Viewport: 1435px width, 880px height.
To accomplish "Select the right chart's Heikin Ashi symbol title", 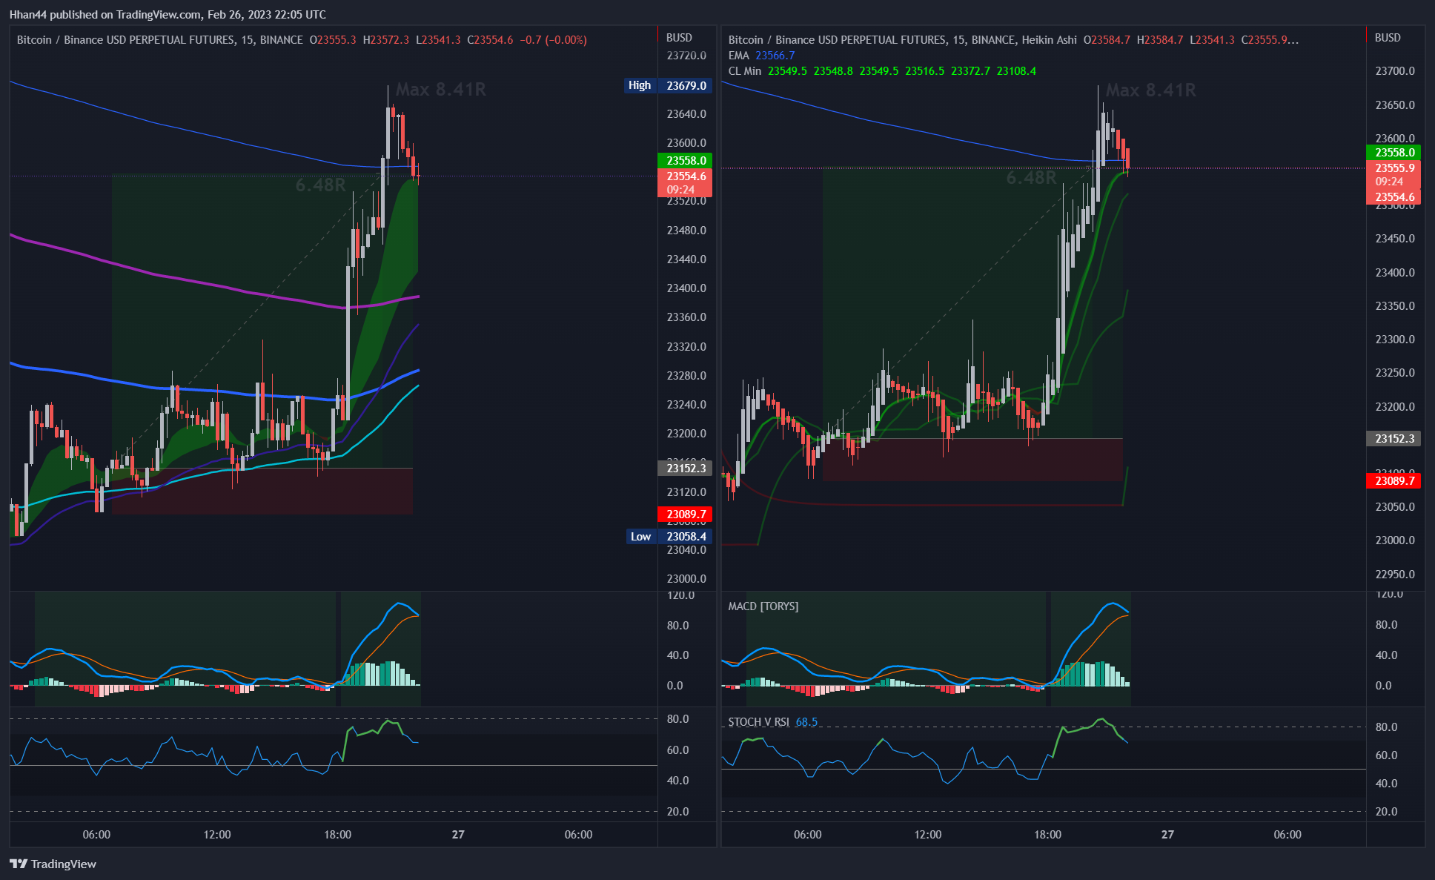I will [x=902, y=40].
